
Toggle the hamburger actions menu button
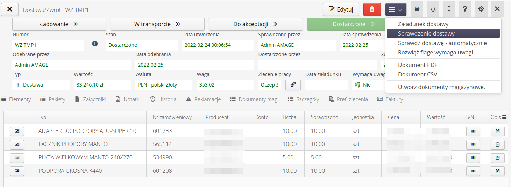pyautogui.click(x=396, y=9)
